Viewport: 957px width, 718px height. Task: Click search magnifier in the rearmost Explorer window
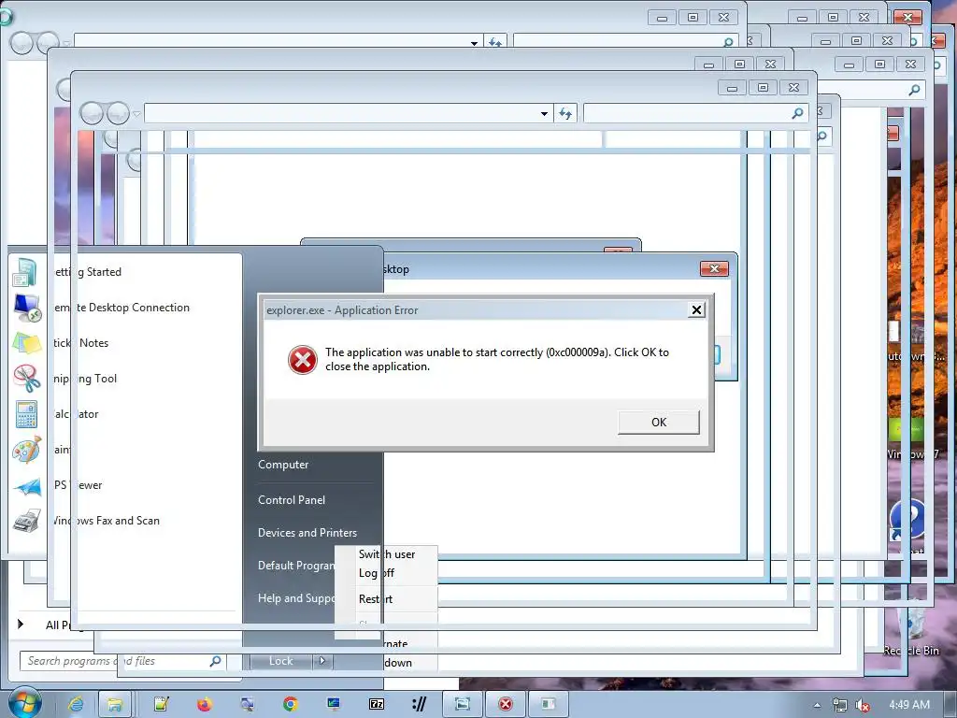click(727, 42)
